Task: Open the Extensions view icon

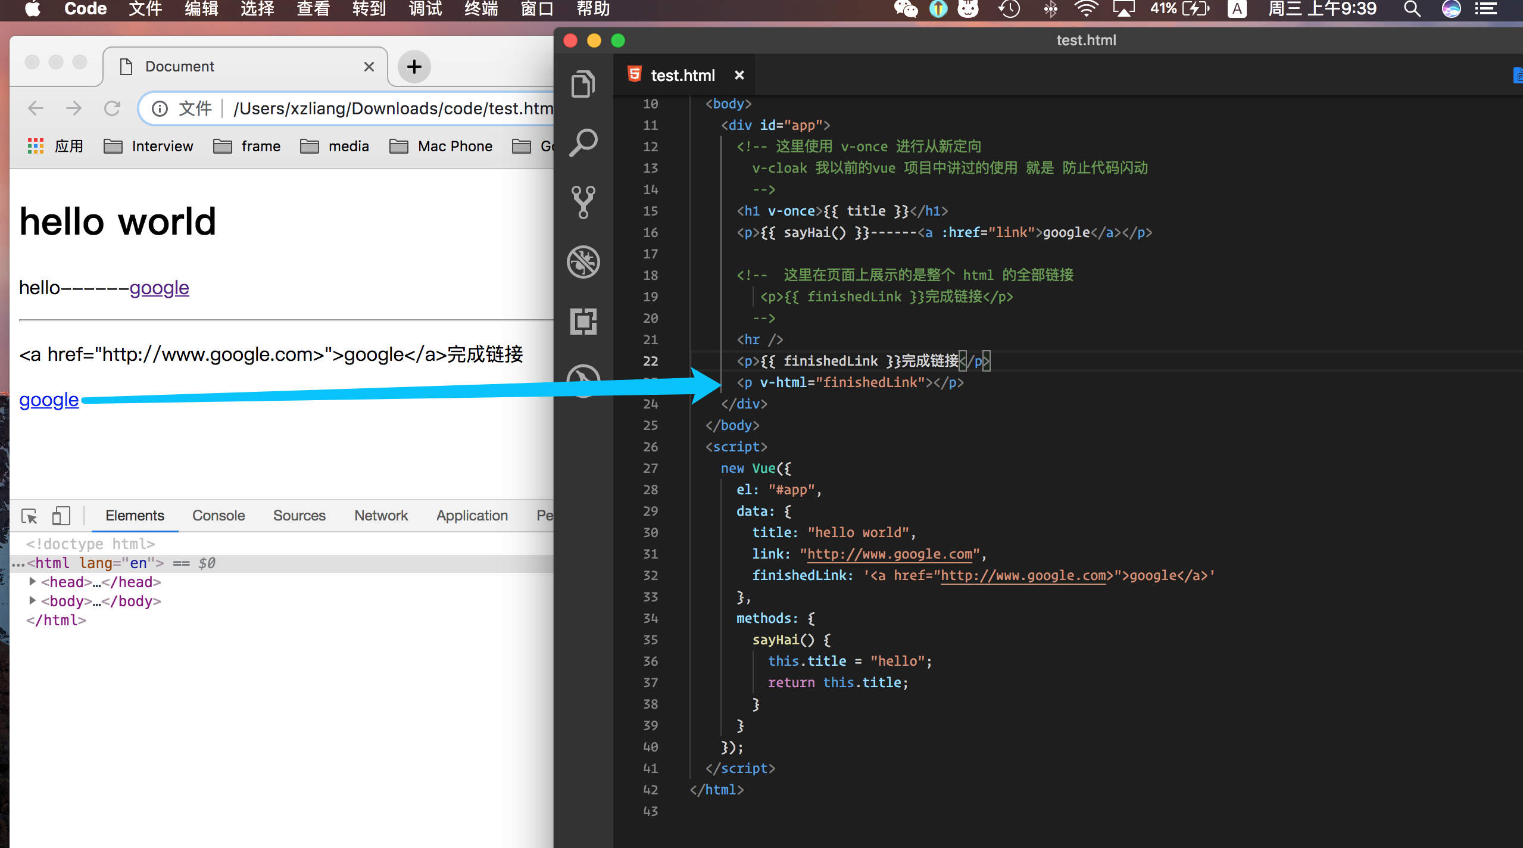Action: (583, 322)
